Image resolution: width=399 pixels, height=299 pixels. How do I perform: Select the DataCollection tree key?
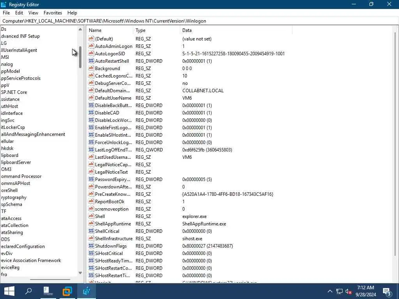click(14, 225)
